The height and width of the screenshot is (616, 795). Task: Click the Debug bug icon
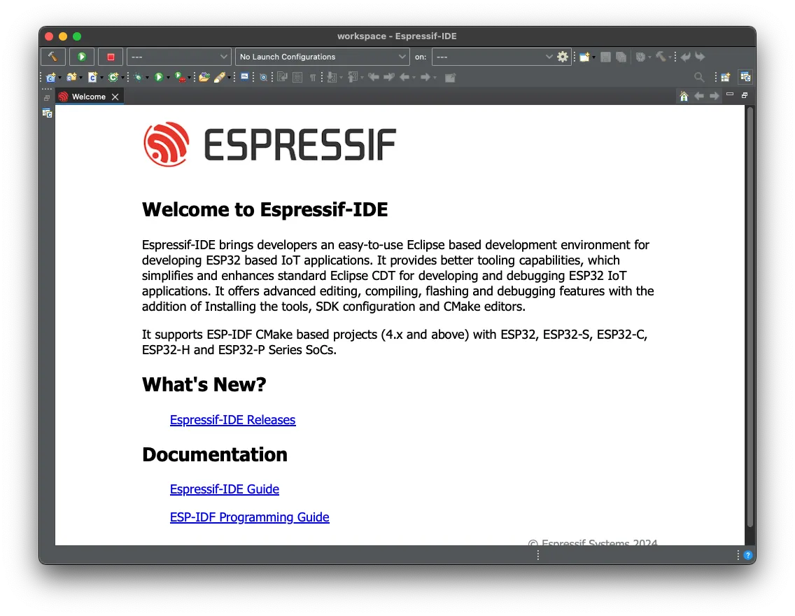139,77
